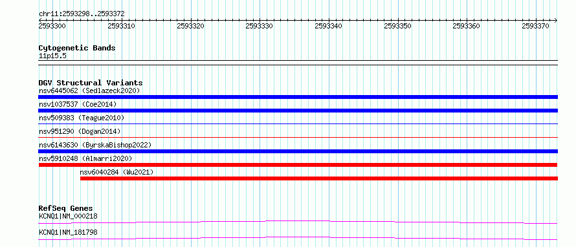Click ruler position 2593340

[328, 26]
